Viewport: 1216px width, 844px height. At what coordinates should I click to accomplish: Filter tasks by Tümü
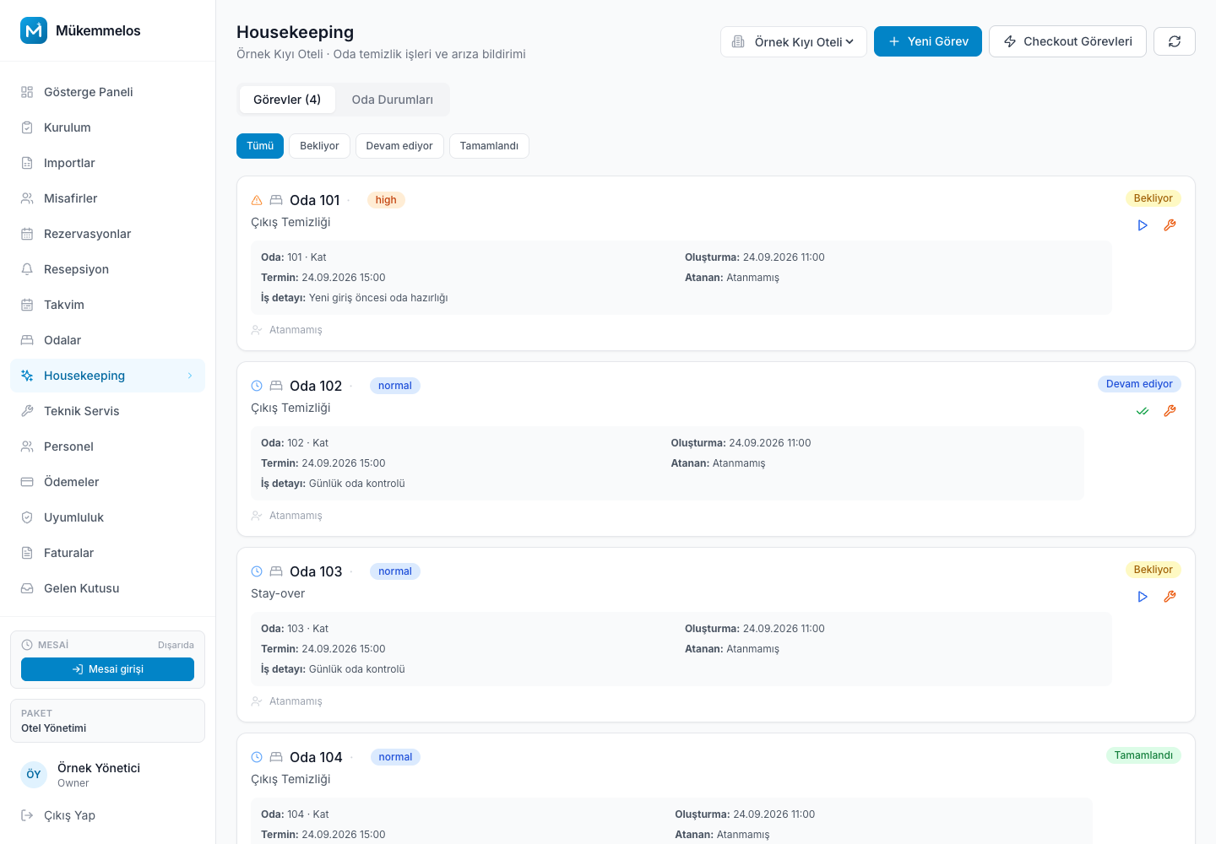[x=260, y=146]
